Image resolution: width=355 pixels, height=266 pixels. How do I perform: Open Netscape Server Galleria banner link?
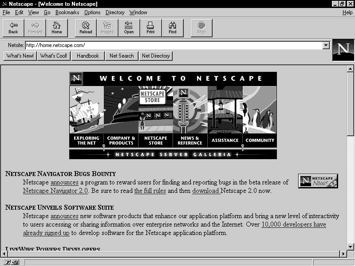pyautogui.click(x=173, y=154)
